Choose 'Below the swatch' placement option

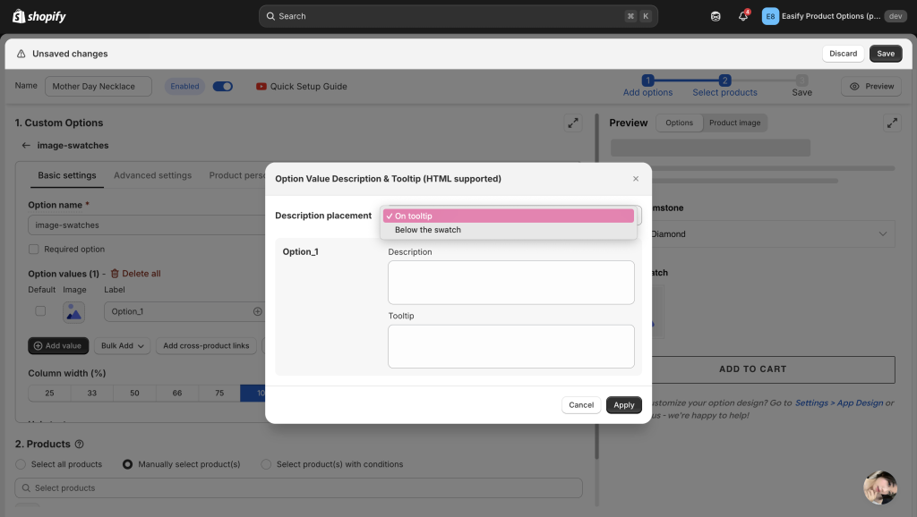coord(428,230)
